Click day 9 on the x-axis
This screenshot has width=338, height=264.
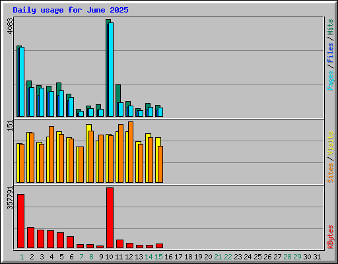coord(101,257)
